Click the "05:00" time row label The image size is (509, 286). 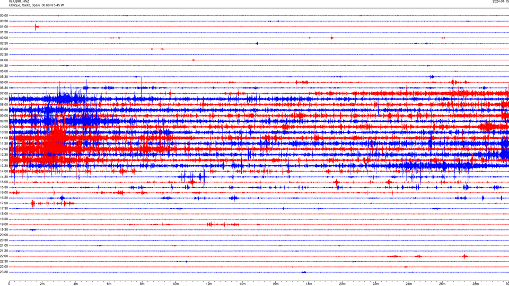pyautogui.click(x=4, y=71)
